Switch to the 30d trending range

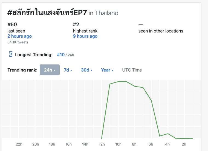click(86, 70)
